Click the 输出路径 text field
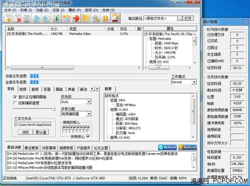Screen dimensions: 250x186 point(160,18)
